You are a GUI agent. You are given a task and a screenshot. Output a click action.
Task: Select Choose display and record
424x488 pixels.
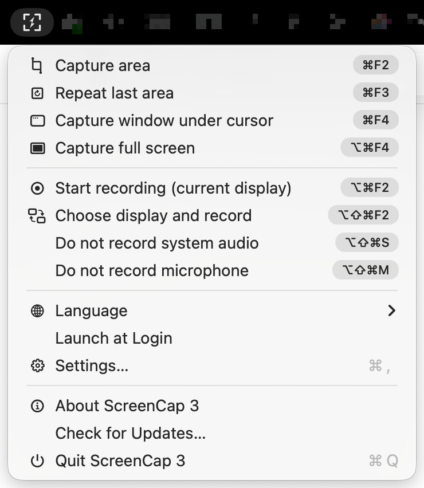coord(212,215)
